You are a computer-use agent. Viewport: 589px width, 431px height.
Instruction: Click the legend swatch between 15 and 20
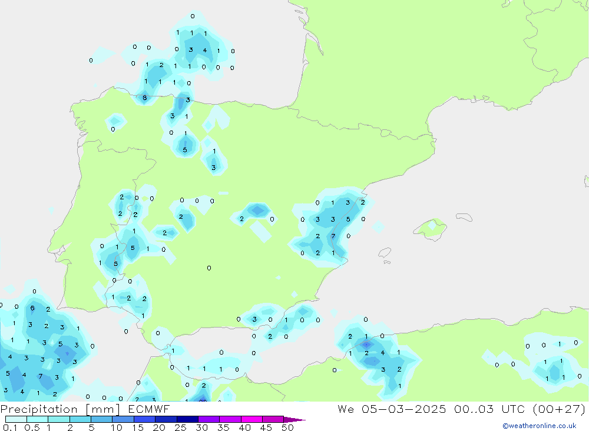(145, 419)
